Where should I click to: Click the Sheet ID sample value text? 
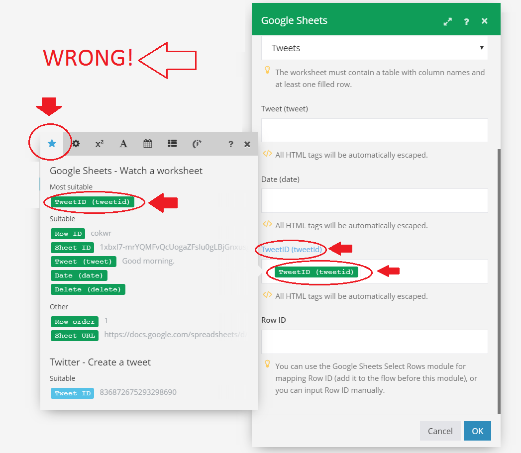(x=174, y=247)
